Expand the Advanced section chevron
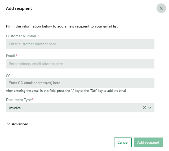This screenshot has width=169, height=151. (x=9, y=124)
